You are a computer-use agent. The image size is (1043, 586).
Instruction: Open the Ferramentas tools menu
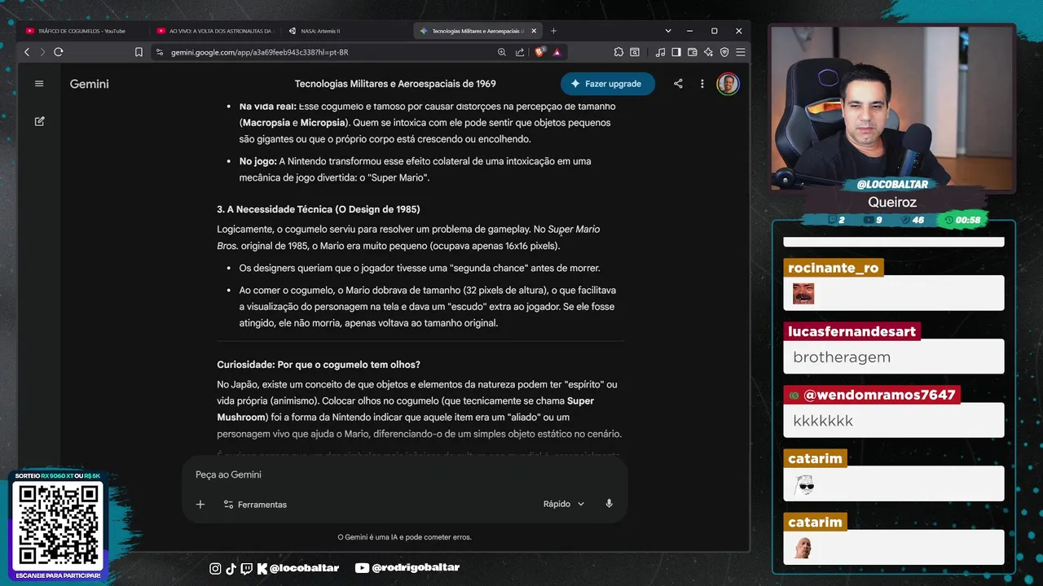click(255, 505)
